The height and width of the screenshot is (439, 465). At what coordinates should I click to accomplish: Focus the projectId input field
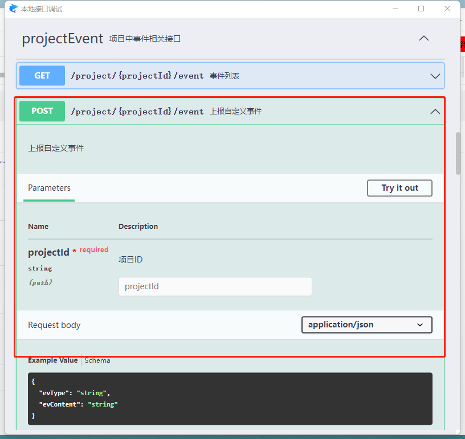[215, 286]
